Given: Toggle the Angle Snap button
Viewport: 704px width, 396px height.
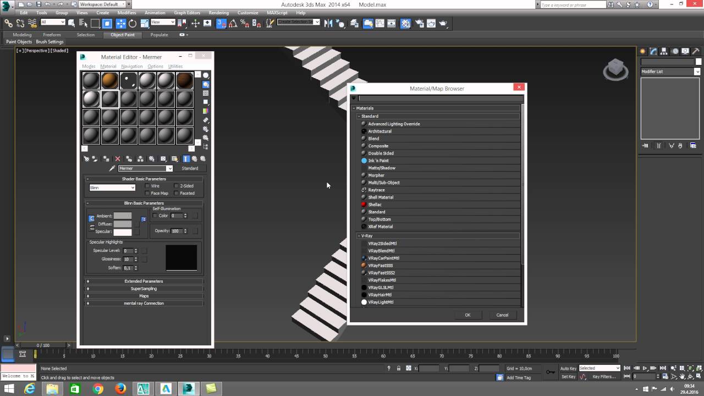Looking at the screenshot, I should [233, 24].
